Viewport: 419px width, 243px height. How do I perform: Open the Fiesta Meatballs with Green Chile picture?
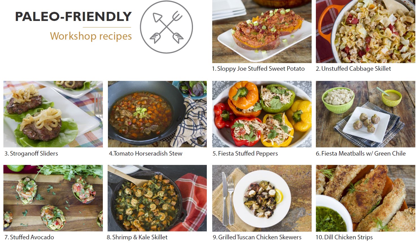click(x=366, y=114)
